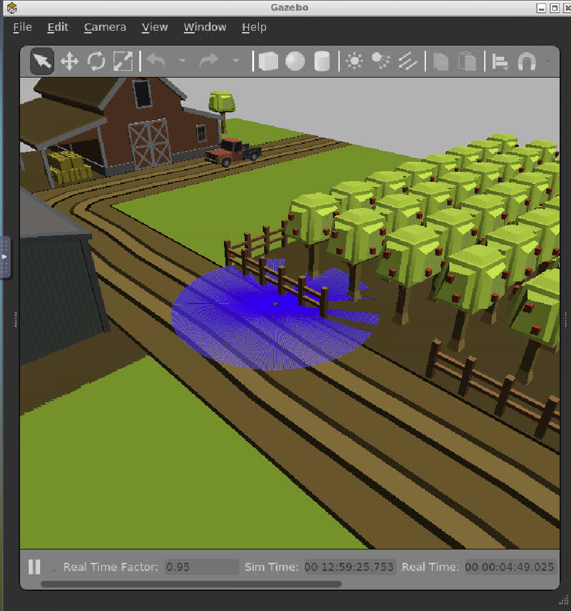The image size is (571, 611).
Task: Maximize the Gazebo window
Action: pyautogui.click(x=555, y=8)
